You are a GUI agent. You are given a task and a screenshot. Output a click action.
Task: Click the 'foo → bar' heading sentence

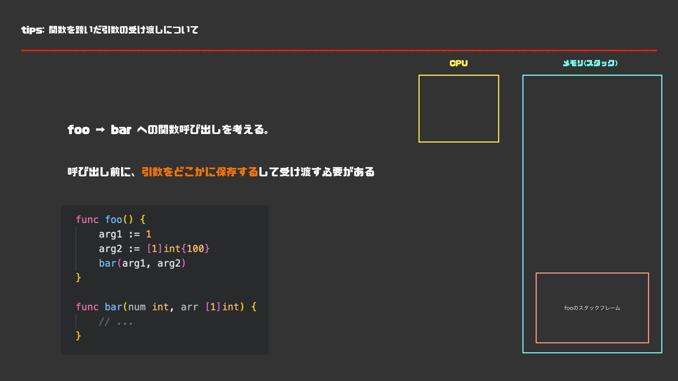click(168, 130)
